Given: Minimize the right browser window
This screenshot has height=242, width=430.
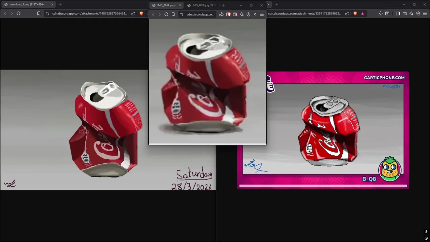Looking at the screenshot, I should pos(404,4).
